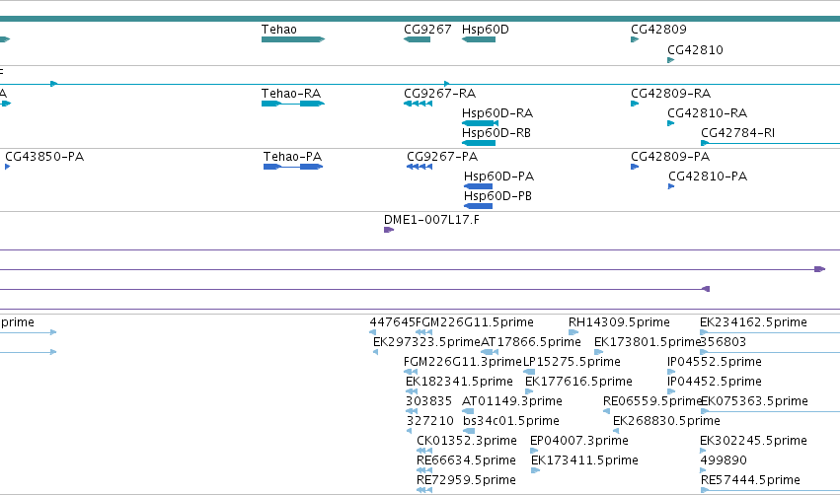
Task: Select the CG42810 gene arrow
Action: [670, 60]
